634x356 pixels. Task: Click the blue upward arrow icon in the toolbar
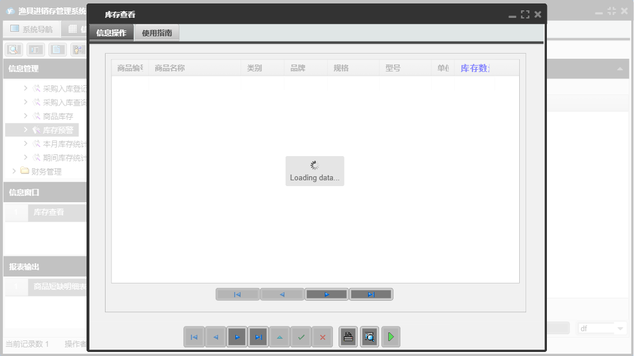coord(280,337)
